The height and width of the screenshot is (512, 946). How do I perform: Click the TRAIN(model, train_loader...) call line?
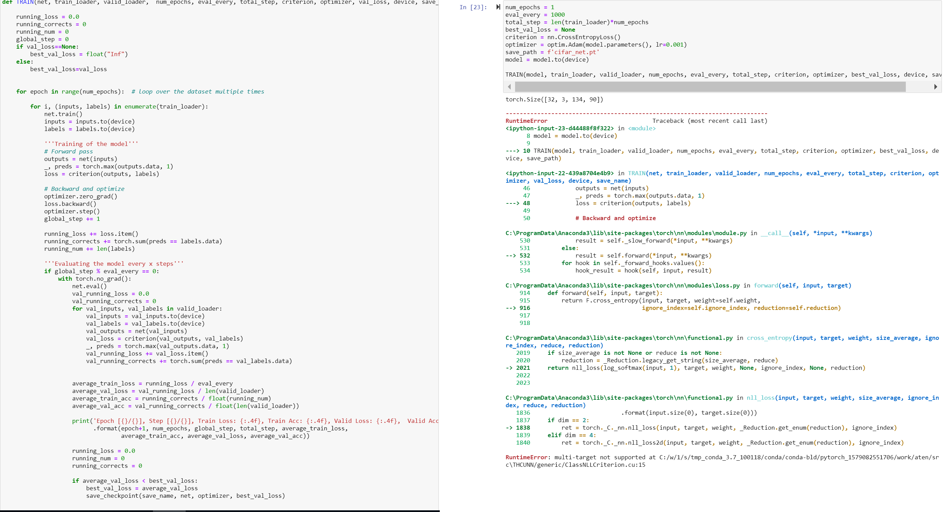click(x=698, y=75)
